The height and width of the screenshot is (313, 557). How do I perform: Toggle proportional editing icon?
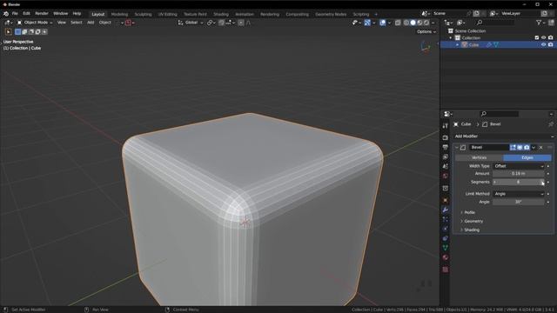pos(241,23)
